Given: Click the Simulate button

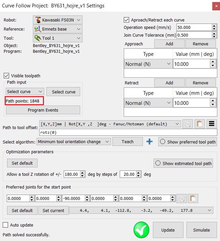Looking at the screenshot, I should pos(202,230).
